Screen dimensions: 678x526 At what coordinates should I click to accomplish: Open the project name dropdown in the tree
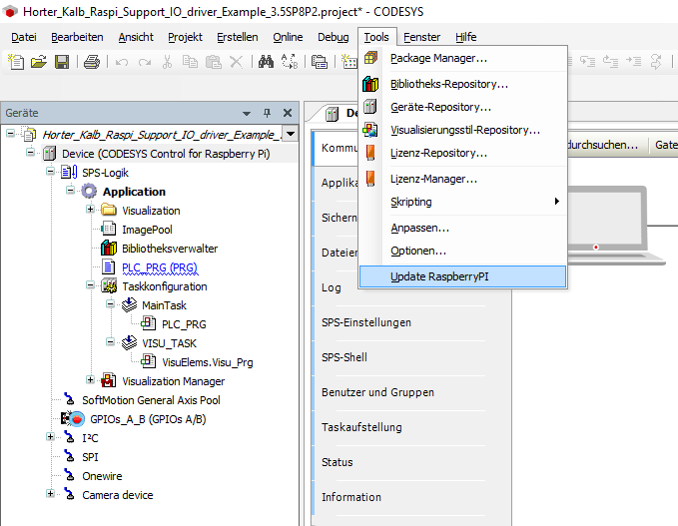[x=291, y=134]
